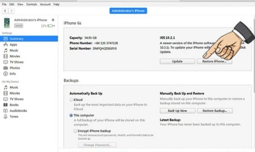Open the Apps label in the sidebar
The height and width of the screenshot is (152, 255).
tap(13, 44)
